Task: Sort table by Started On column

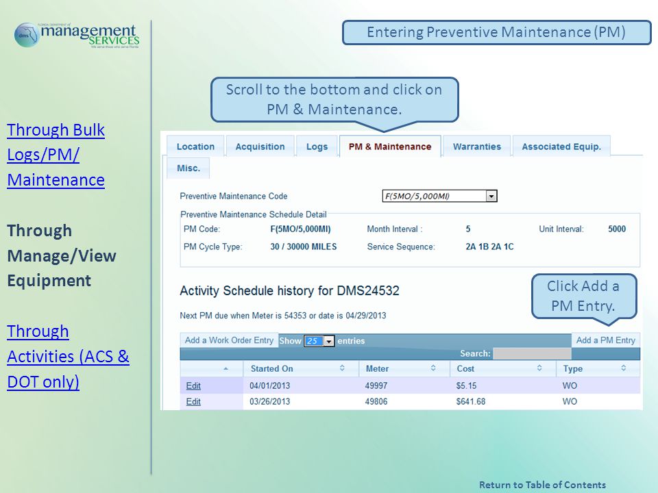Action: pyautogui.click(x=301, y=368)
